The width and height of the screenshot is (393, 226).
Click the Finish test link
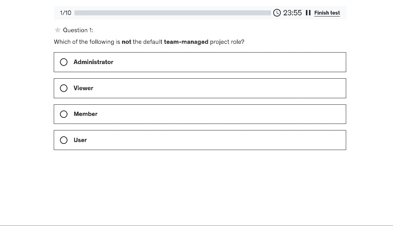coord(327,13)
